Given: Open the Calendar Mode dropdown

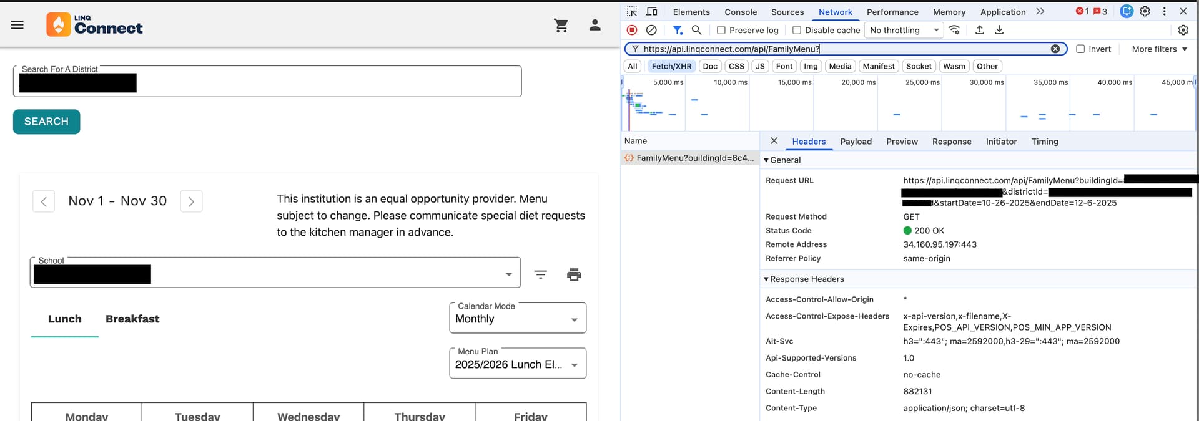Looking at the screenshot, I should point(518,318).
